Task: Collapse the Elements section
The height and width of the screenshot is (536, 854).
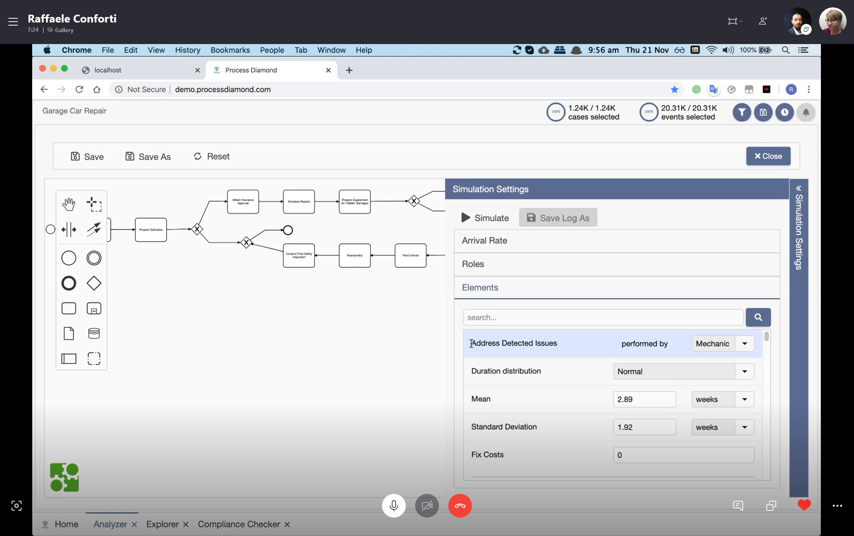Action: click(617, 287)
